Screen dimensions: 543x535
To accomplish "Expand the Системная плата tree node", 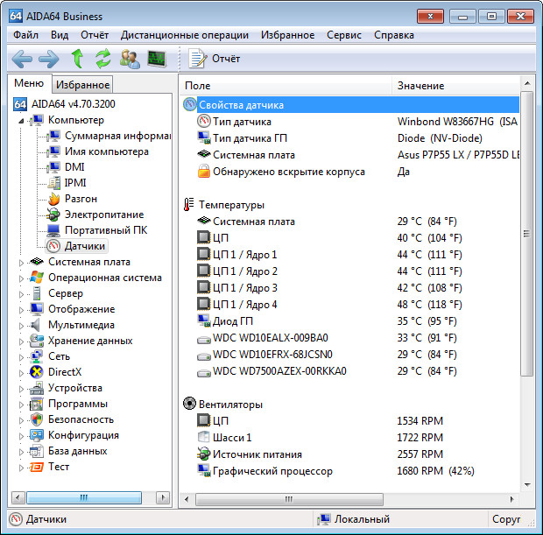I will [22, 262].
